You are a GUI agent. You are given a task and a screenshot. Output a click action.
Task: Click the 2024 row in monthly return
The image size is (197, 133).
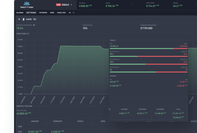[x=20, y=131]
